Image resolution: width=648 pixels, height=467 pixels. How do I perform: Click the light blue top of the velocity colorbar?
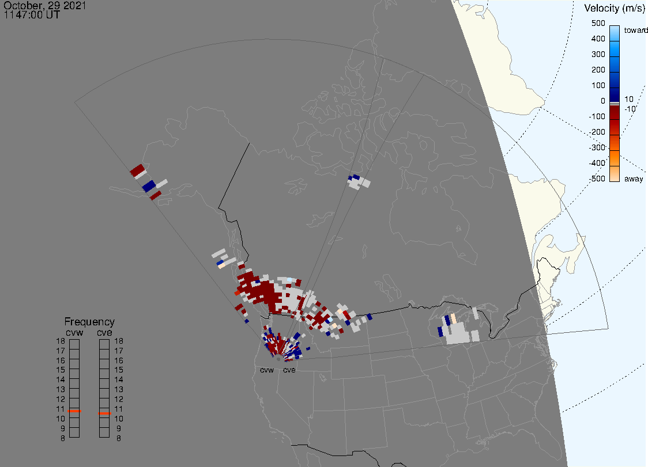[615, 33]
